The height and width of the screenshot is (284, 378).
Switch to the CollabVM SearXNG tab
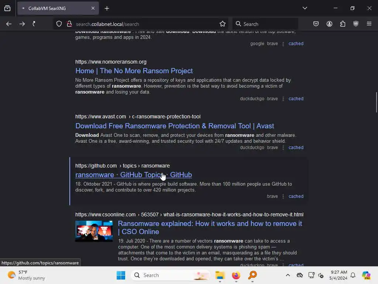click(58, 8)
